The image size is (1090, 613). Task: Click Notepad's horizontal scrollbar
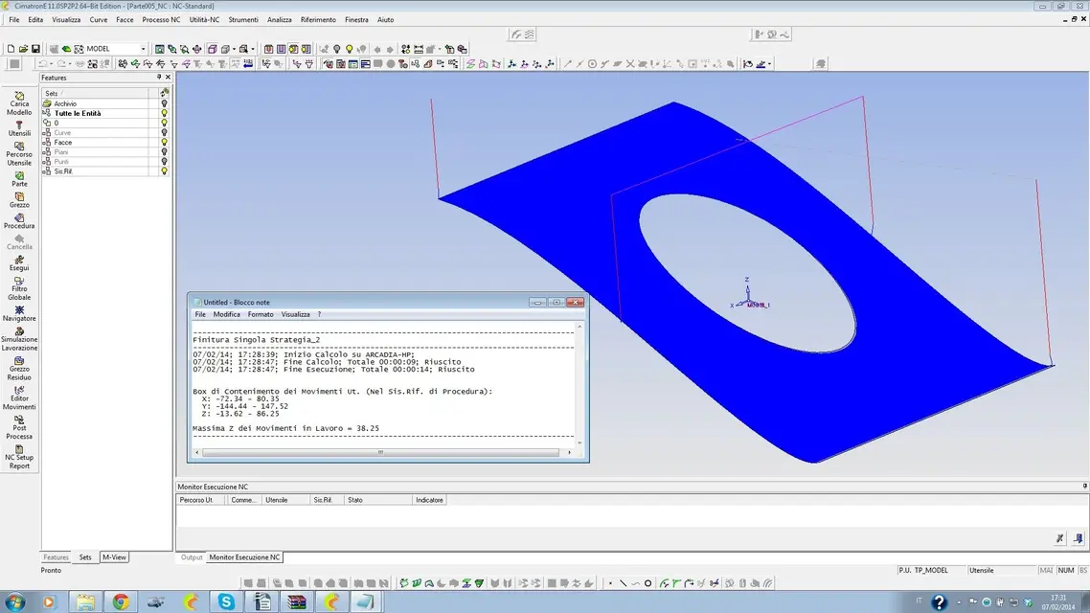(x=380, y=452)
